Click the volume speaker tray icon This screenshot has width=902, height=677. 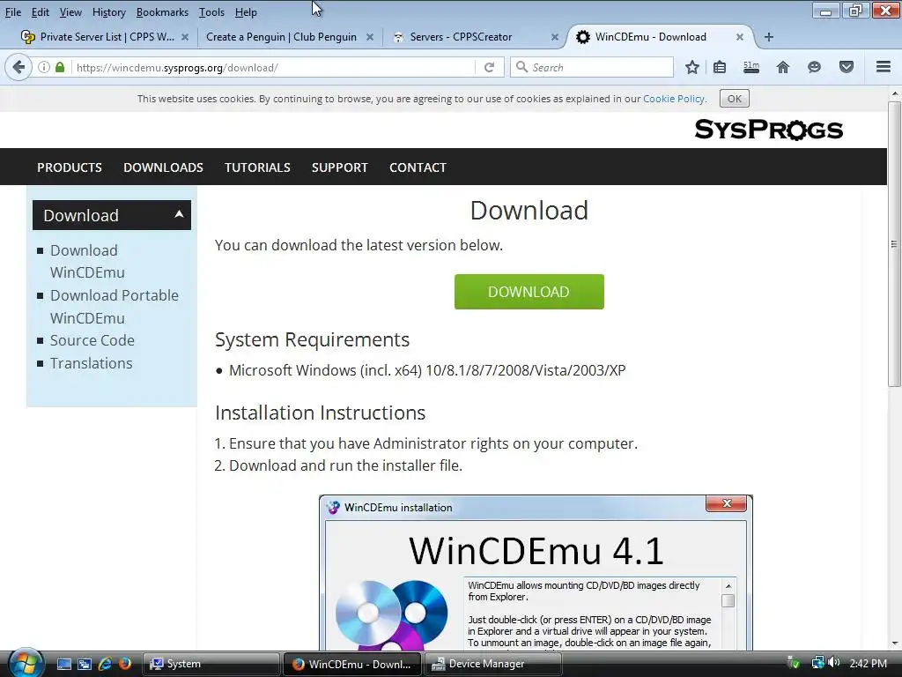tap(835, 663)
